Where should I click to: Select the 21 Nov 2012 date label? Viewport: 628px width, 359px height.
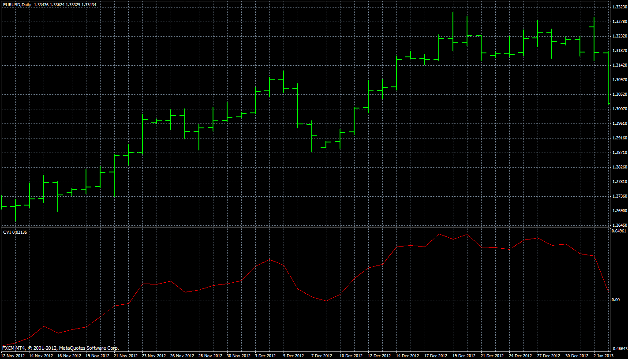coord(126,355)
